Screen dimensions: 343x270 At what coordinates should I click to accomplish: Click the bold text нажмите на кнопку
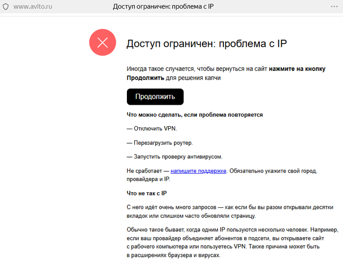[297, 69]
